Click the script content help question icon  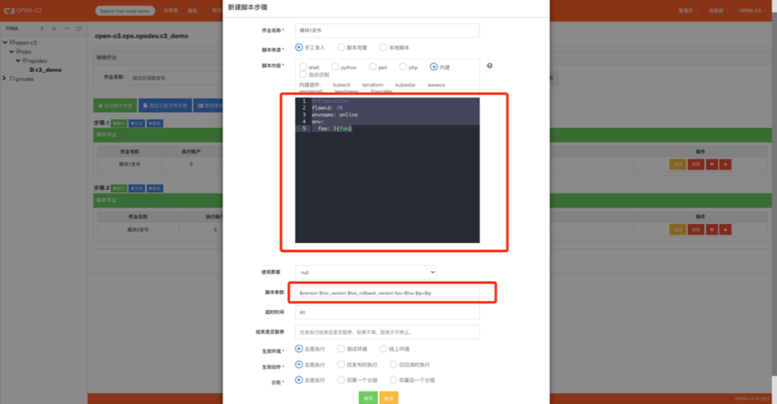(x=490, y=66)
